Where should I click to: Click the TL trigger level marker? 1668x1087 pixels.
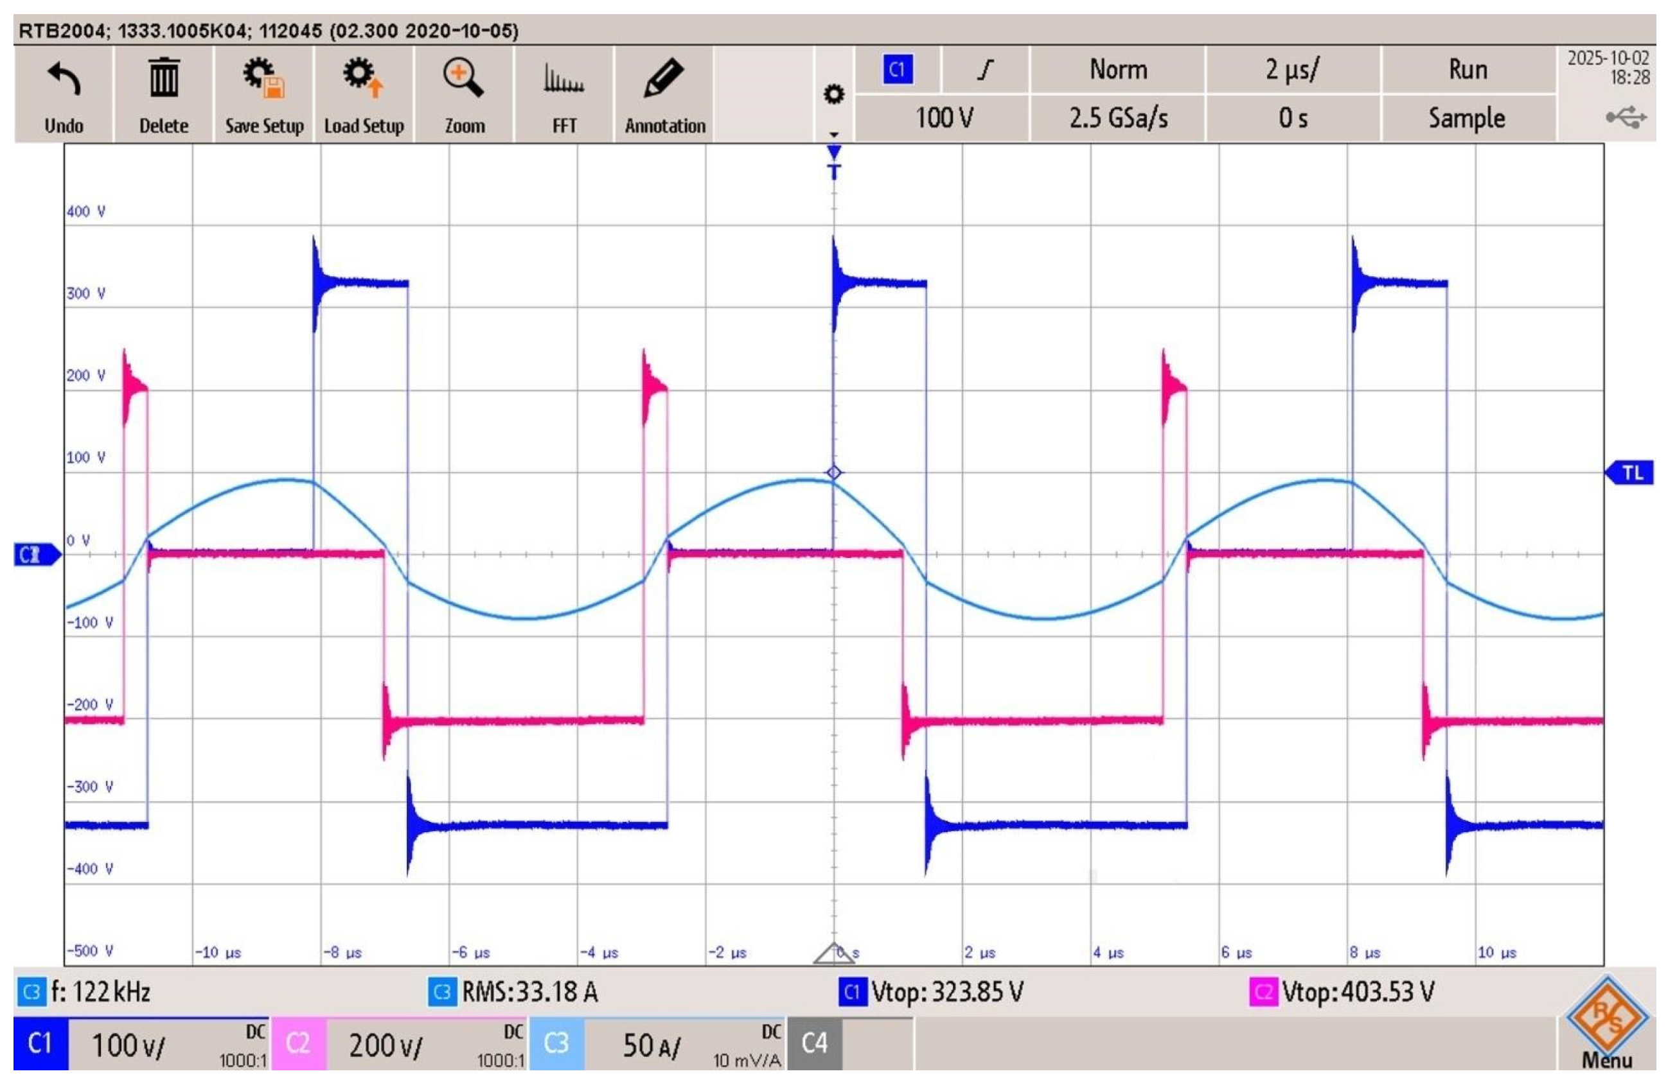pyautogui.click(x=1630, y=473)
